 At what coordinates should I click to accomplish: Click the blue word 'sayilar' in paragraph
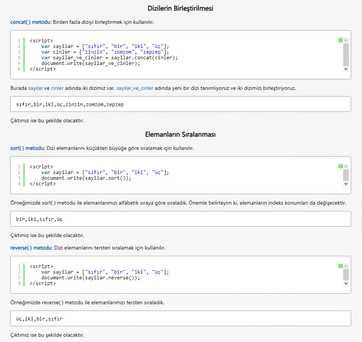tap(36, 88)
